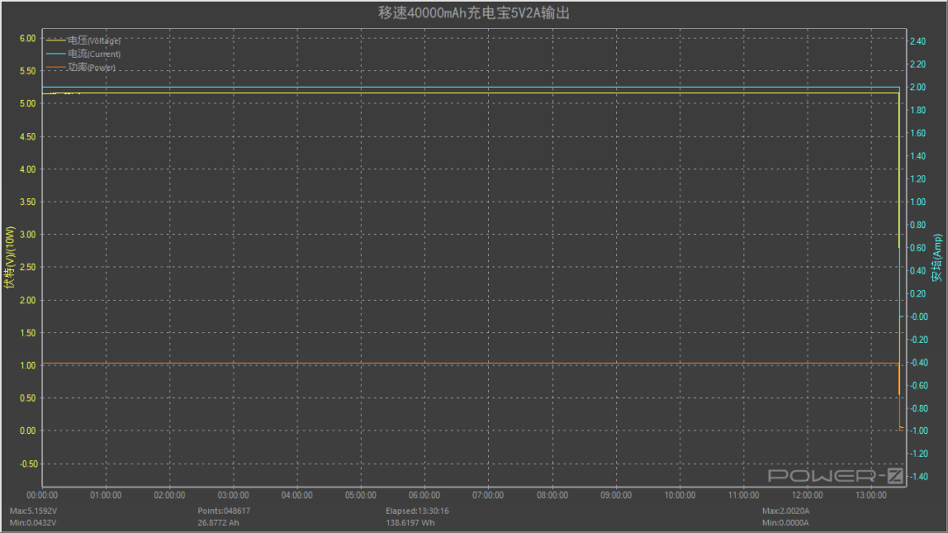Image resolution: width=948 pixels, height=533 pixels.
Task: Click the 伏特(V)/(10W) left axis title
Action: coord(9,258)
